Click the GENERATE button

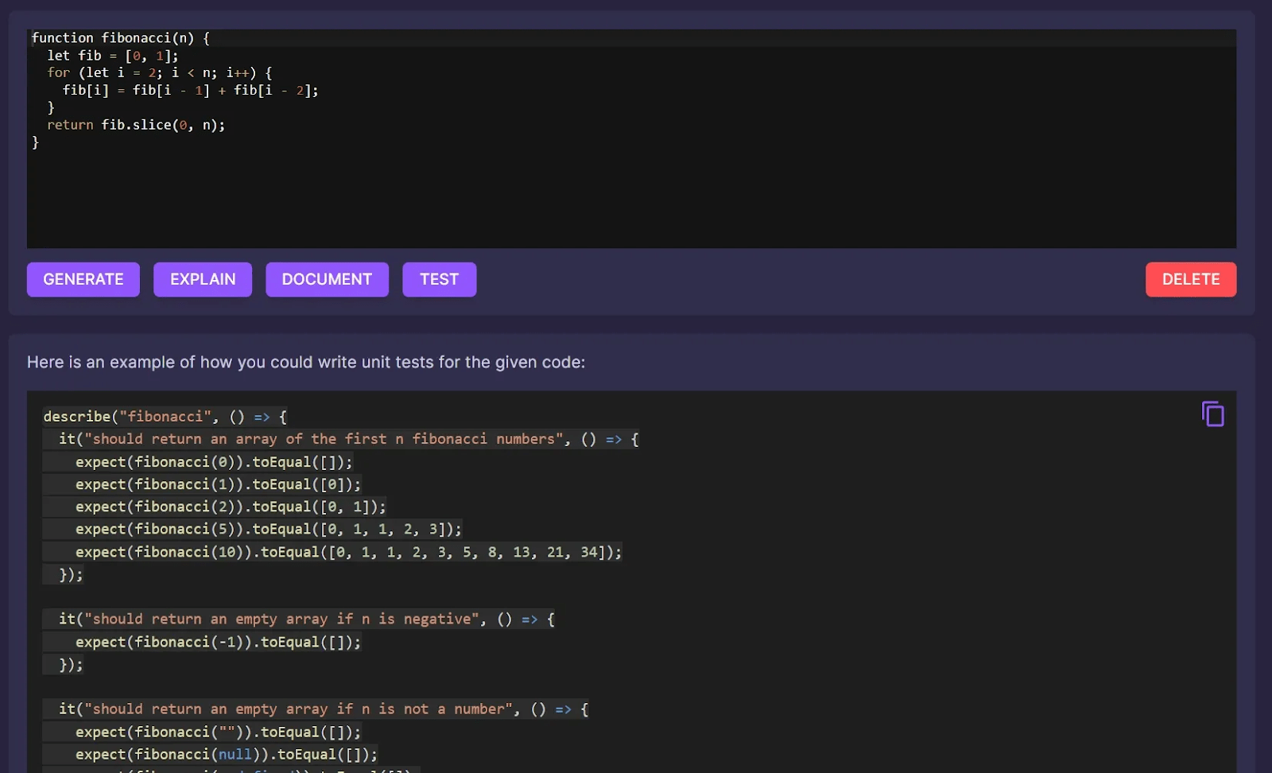coord(83,279)
